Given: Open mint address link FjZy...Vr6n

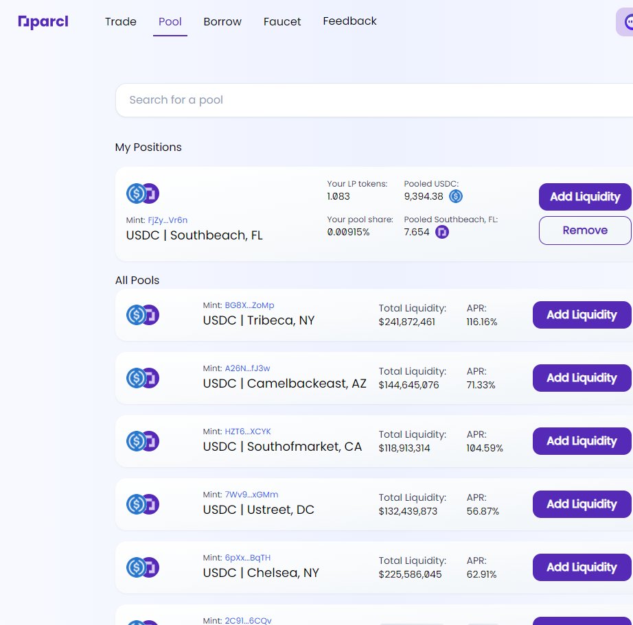Looking at the screenshot, I should click(x=168, y=220).
